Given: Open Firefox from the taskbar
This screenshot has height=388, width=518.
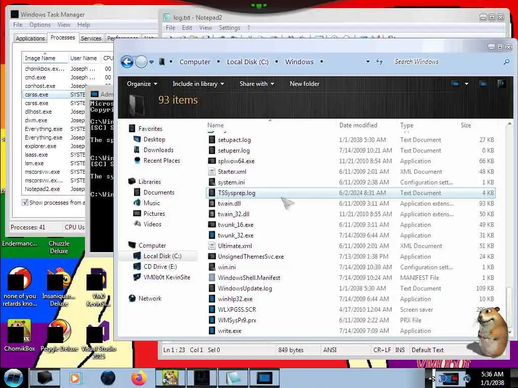Looking at the screenshot, I should click(139, 378).
